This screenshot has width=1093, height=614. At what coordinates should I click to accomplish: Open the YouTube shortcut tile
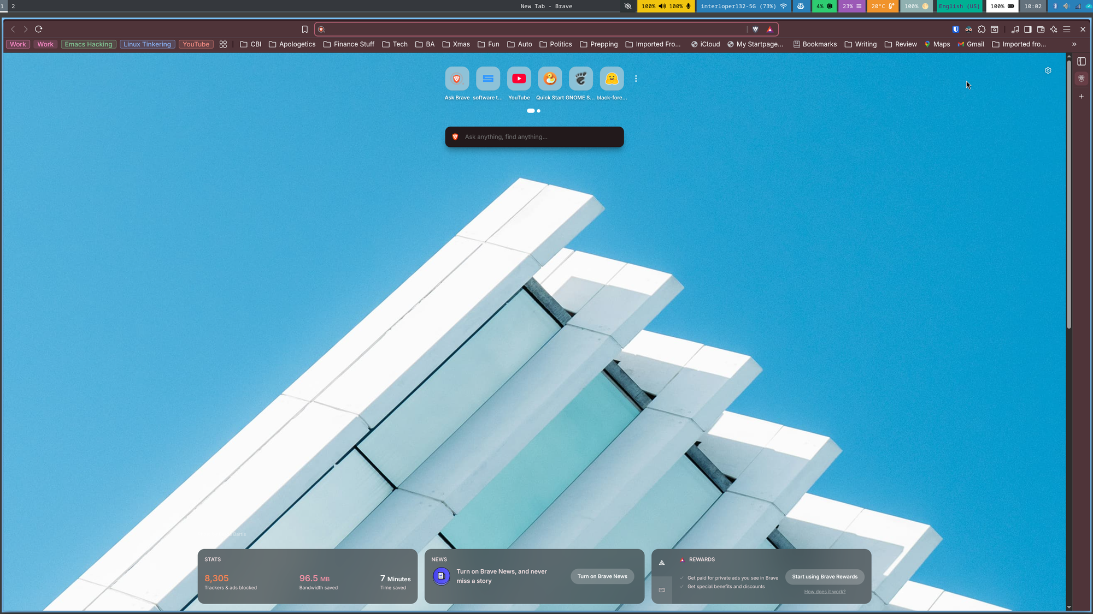519,79
